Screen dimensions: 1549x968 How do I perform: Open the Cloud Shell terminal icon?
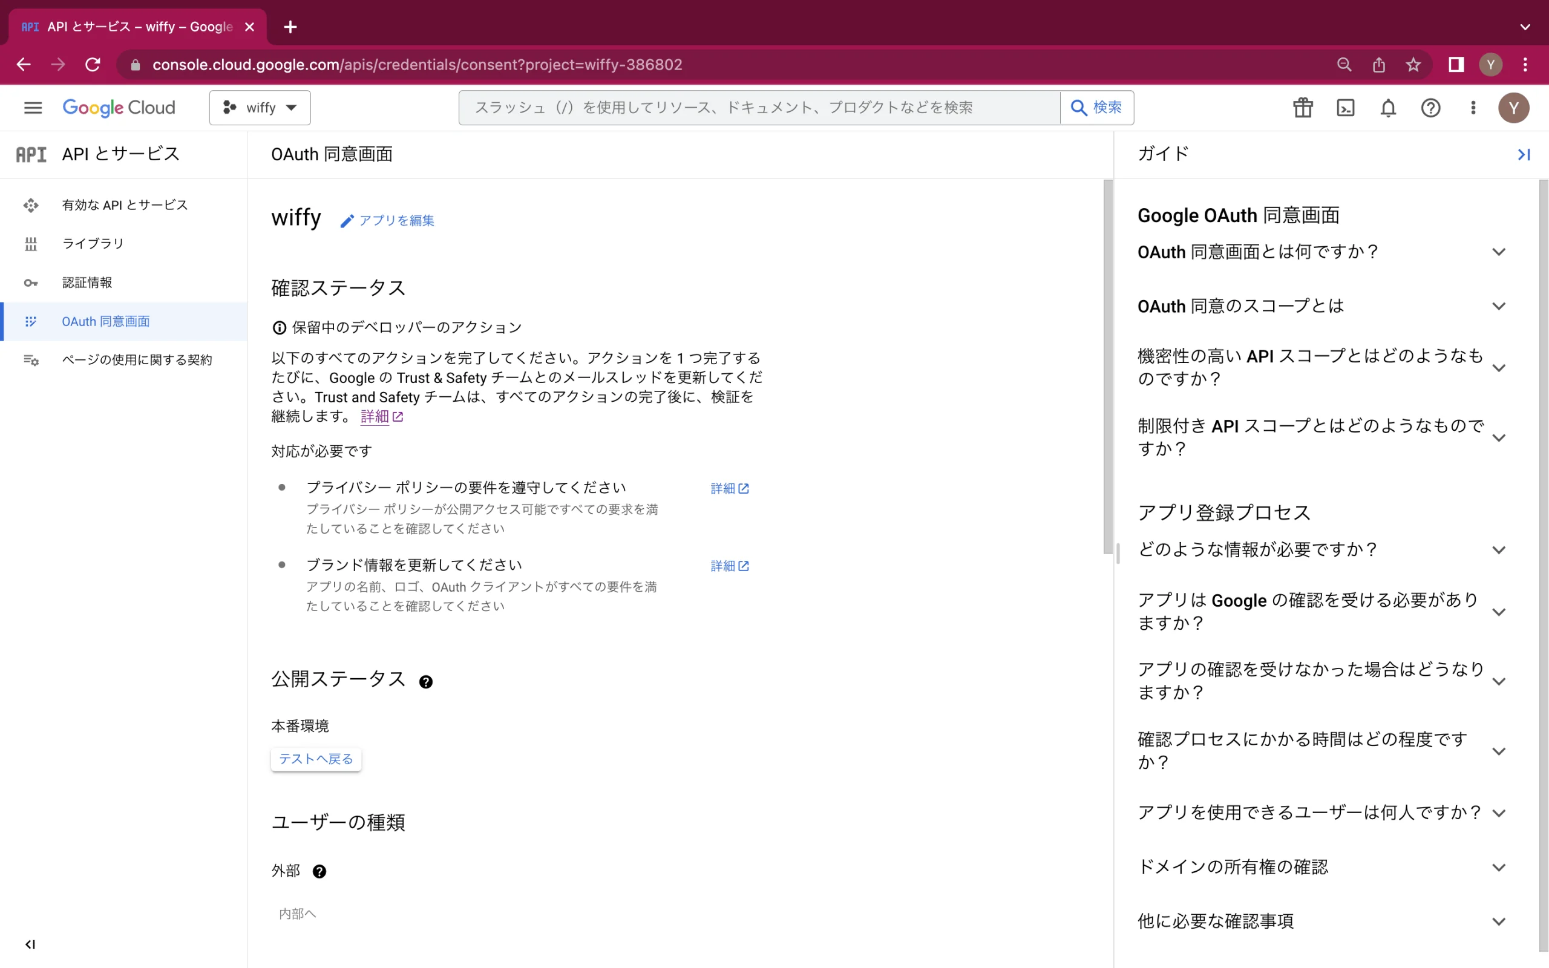click(1345, 108)
